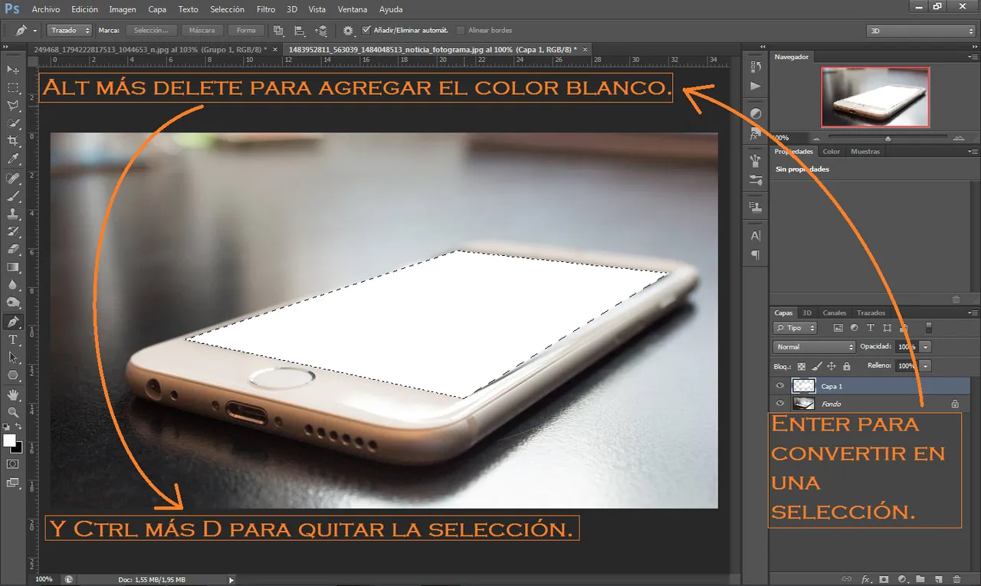Click foreground white color swatch
Screen dimensions: 981x586
10,440
